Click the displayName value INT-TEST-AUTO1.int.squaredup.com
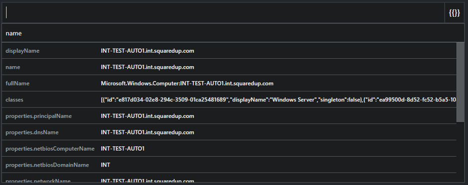 (x=148, y=51)
